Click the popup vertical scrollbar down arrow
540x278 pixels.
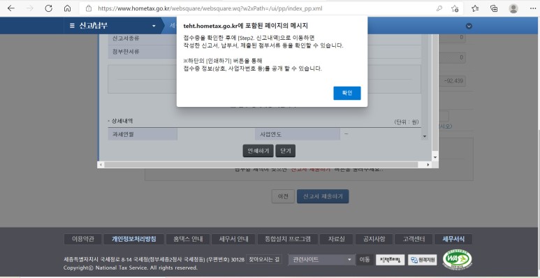[435, 157]
